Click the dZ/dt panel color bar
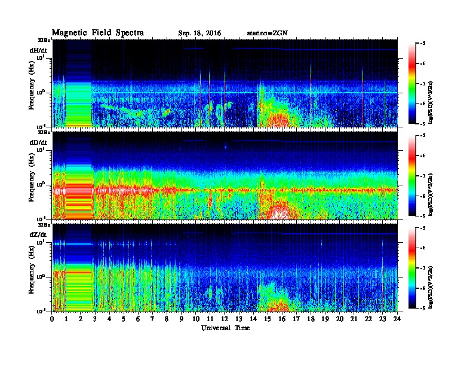Screen dimensions: 473x366 click(x=411, y=268)
